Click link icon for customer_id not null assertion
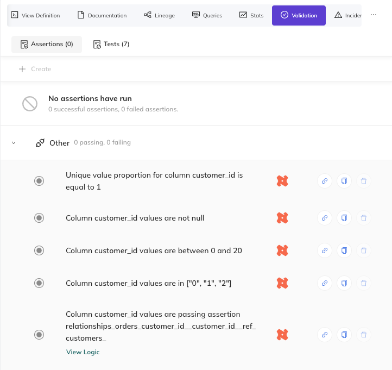This screenshot has width=392, height=370. pos(324,218)
